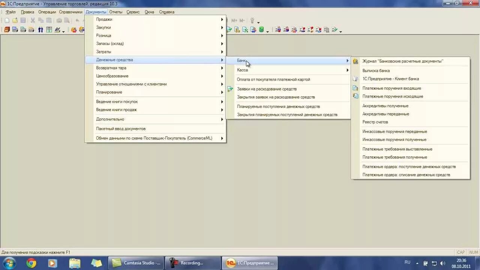Expand the Затраты submenu arrow
This screenshot has width=480, height=270.
(222, 52)
